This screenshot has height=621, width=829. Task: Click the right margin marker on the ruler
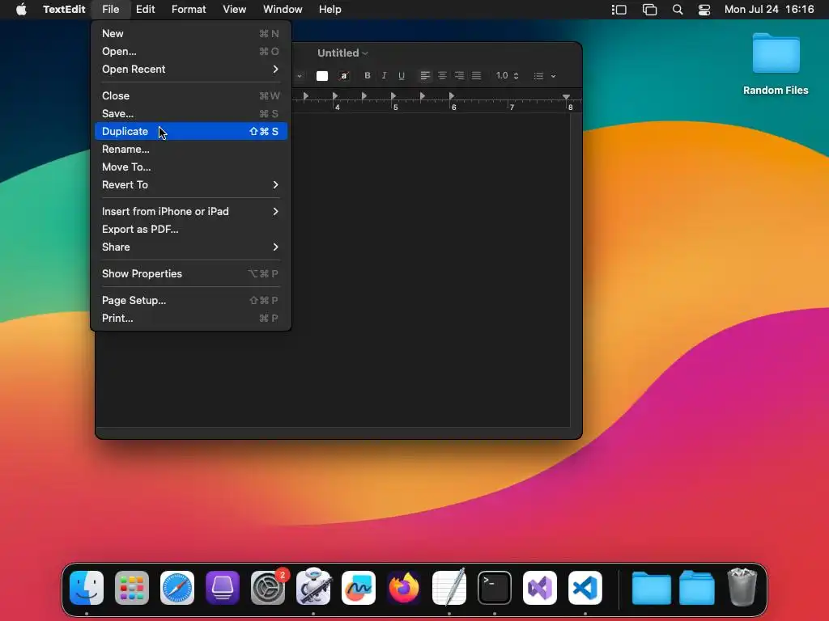(566, 97)
